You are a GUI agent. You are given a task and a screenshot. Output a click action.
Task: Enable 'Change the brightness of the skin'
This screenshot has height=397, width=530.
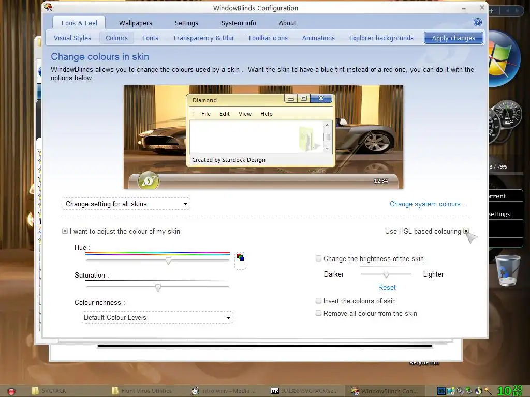click(318, 258)
